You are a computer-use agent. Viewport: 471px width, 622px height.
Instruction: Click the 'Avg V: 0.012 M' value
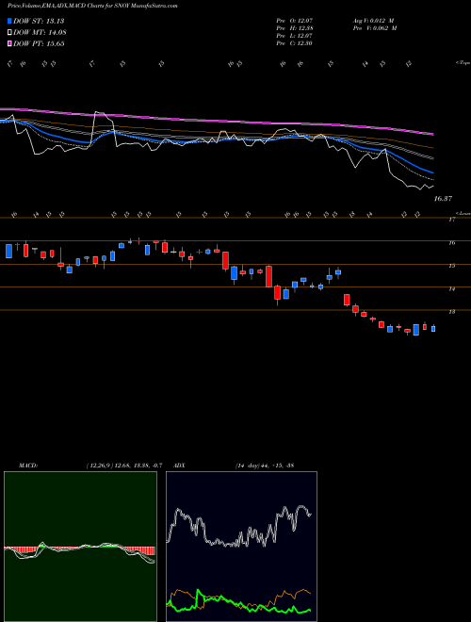tap(373, 21)
